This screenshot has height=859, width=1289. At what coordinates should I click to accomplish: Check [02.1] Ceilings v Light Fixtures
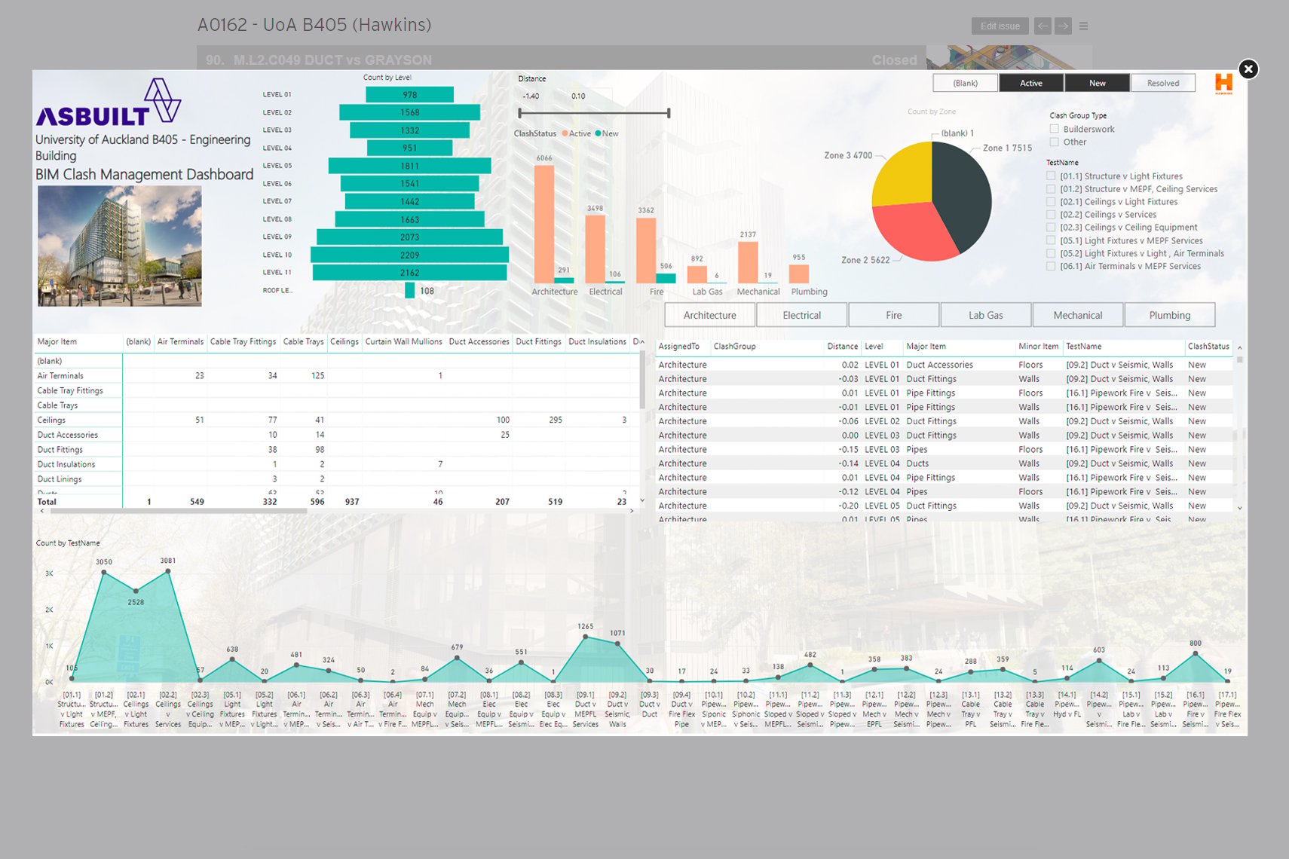[x=1051, y=201]
